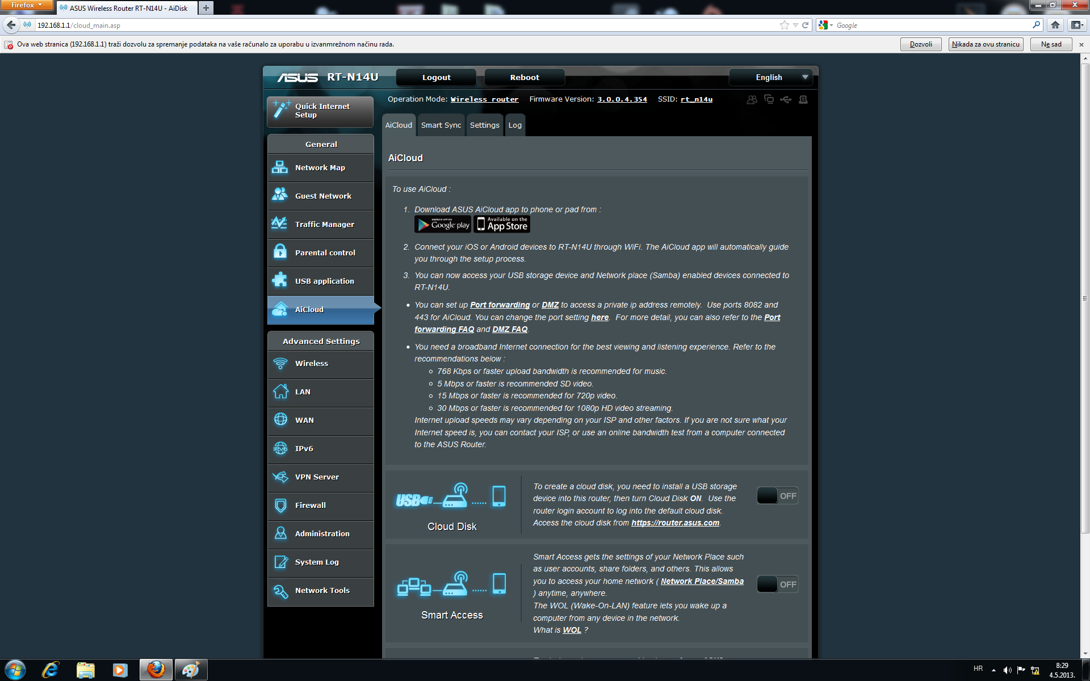The image size is (1090, 681).
Task: Switch to Smart Sync tab
Action: coord(441,125)
